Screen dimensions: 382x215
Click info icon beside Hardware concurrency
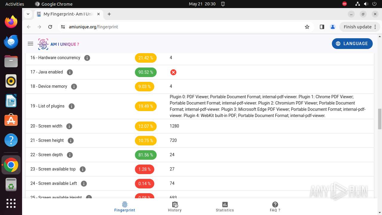click(x=87, y=58)
